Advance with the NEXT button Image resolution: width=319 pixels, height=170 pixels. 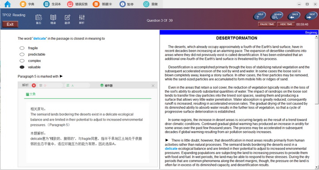(311, 16)
